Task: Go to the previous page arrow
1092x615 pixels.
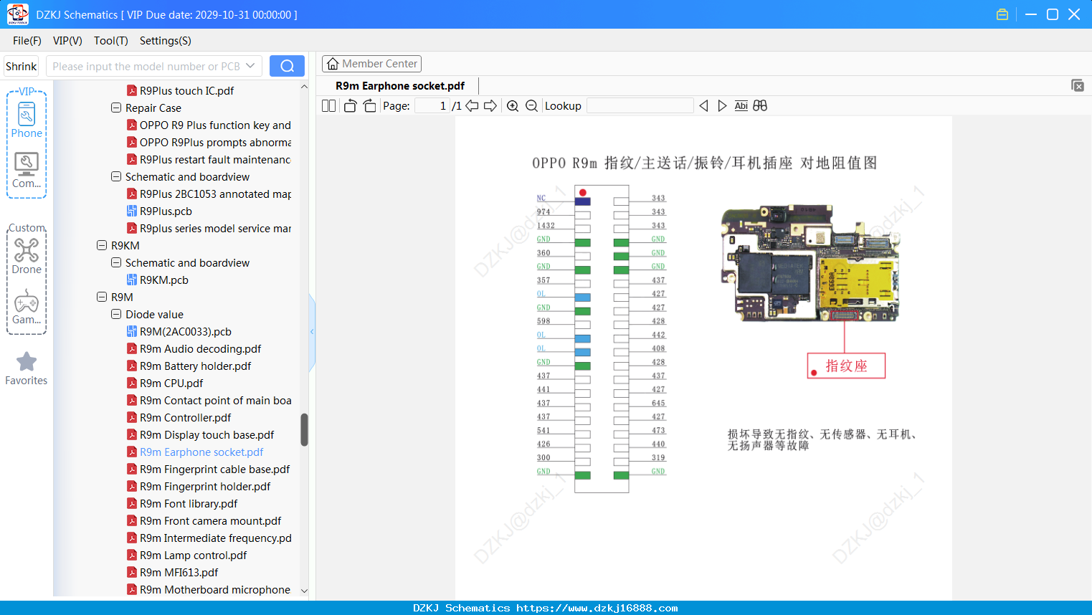Action: click(x=472, y=106)
